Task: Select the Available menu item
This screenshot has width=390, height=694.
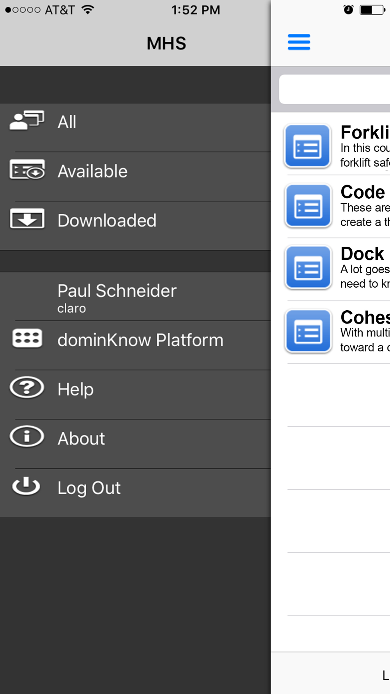Action: coord(92,171)
